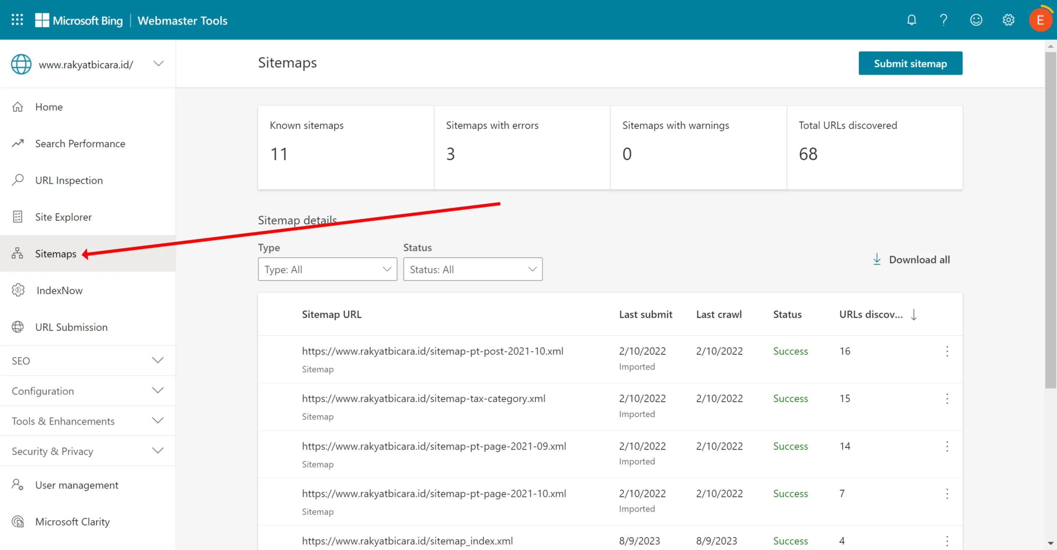Click the page vertical scrollbar thumb

pos(1050,220)
